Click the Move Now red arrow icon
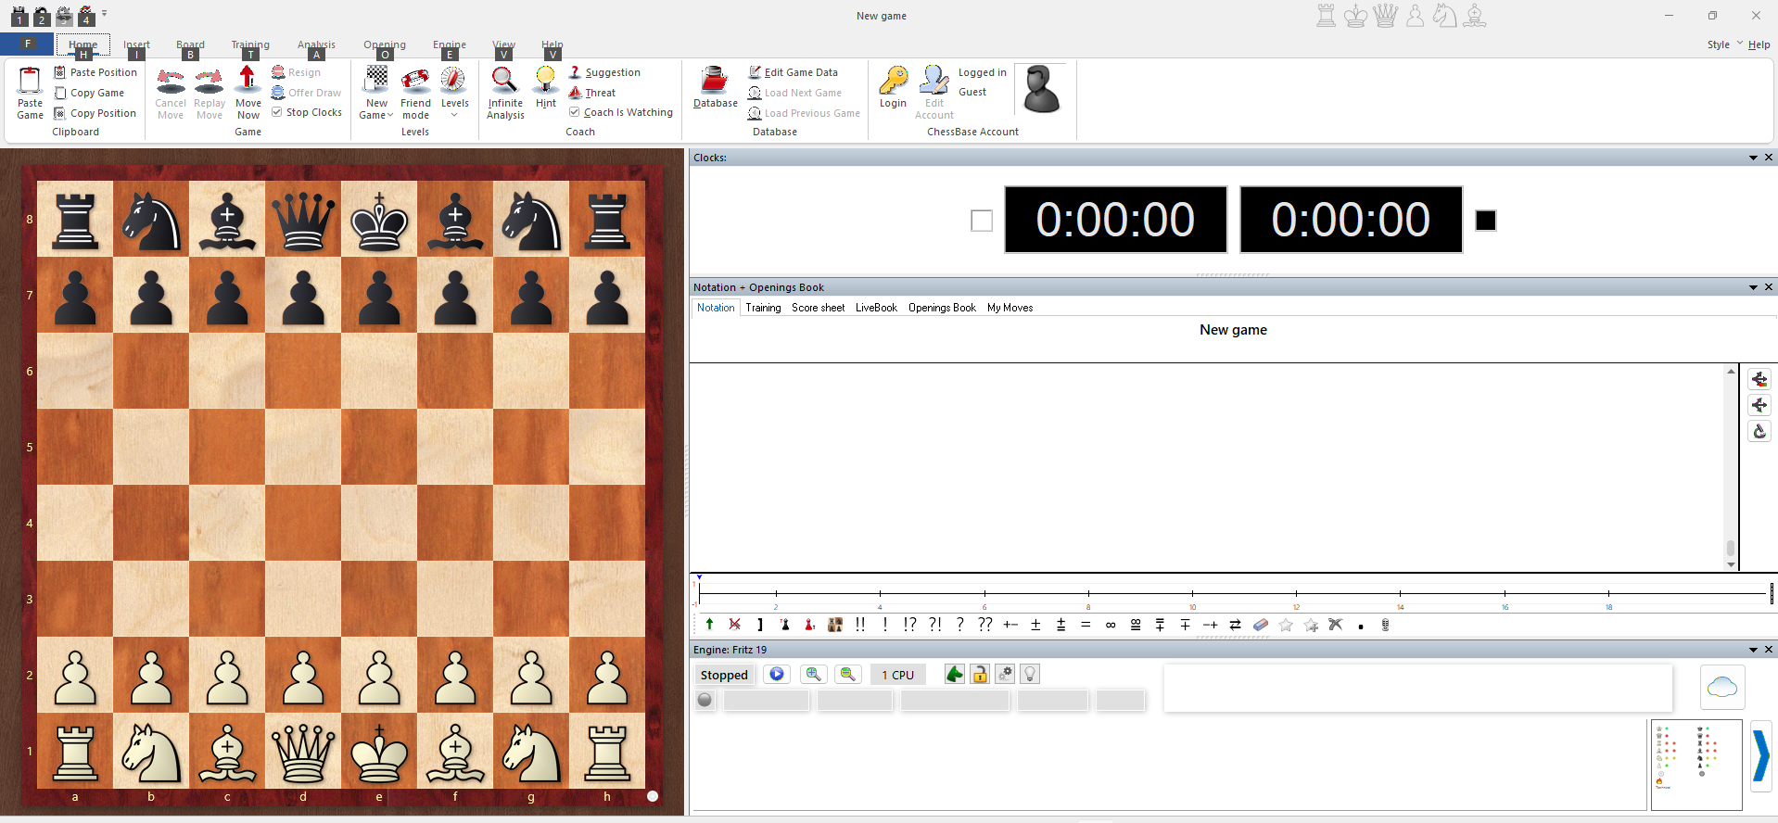The height and width of the screenshot is (823, 1778). click(248, 80)
